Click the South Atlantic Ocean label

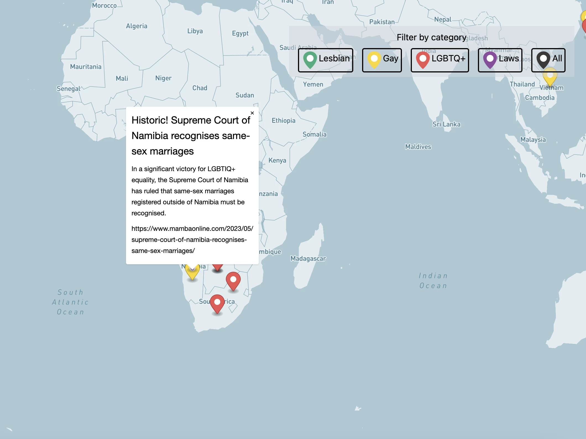[70, 302]
